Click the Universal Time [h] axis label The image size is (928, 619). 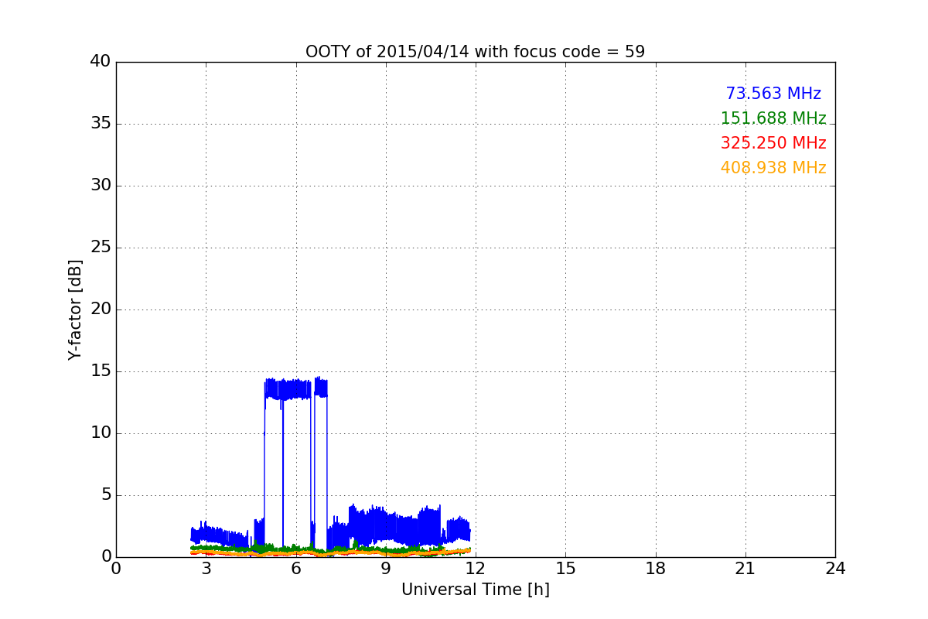[475, 590]
